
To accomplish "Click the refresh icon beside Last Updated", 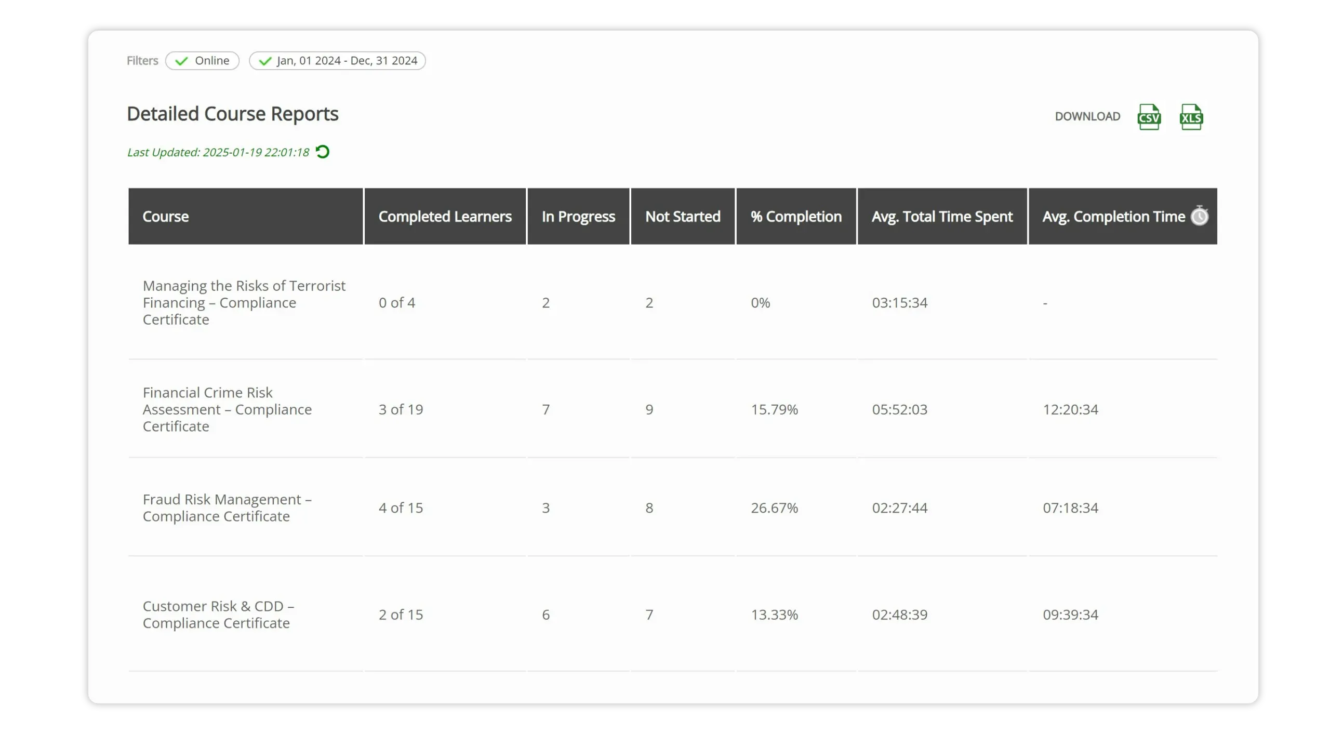I will [x=323, y=152].
